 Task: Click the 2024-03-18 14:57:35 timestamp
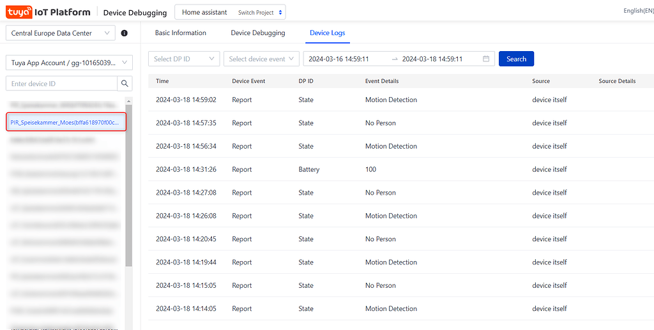186,123
